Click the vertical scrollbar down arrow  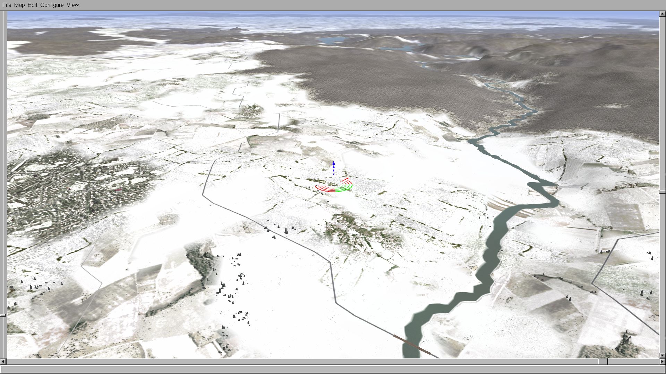[x=662, y=355]
